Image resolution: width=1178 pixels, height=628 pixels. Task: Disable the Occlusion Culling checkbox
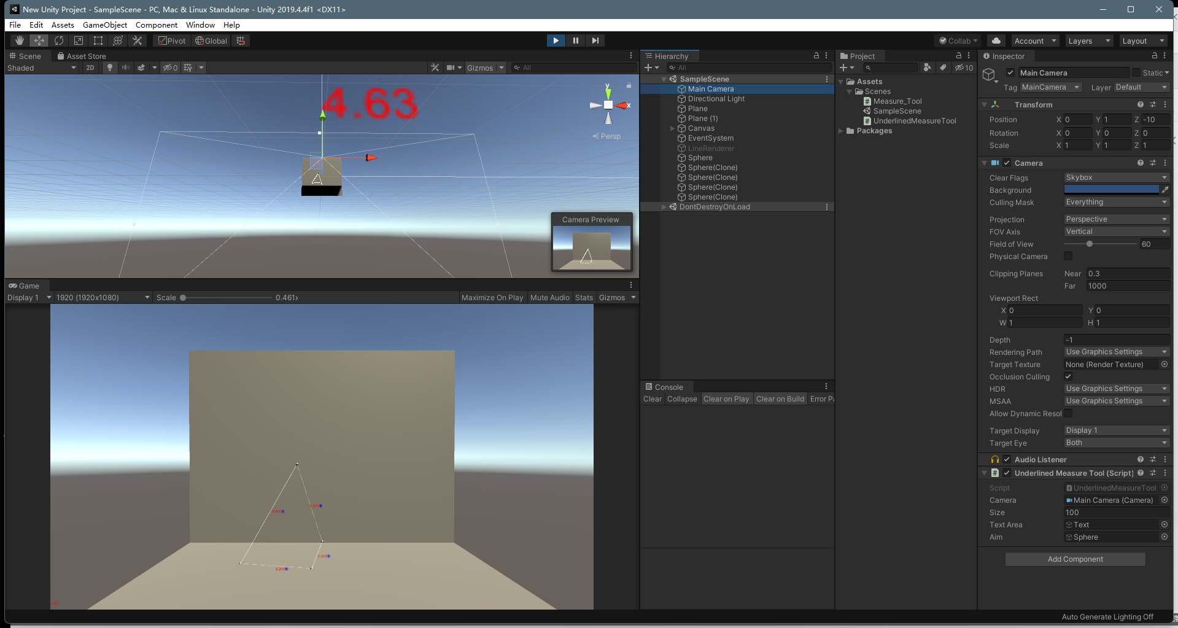1068,376
